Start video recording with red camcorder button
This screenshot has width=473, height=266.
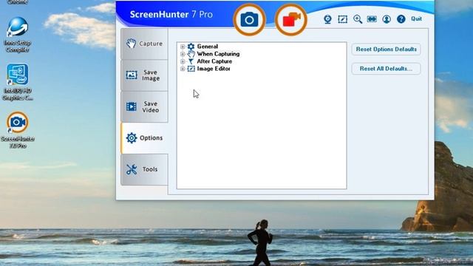pyautogui.click(x=291, y=20)
